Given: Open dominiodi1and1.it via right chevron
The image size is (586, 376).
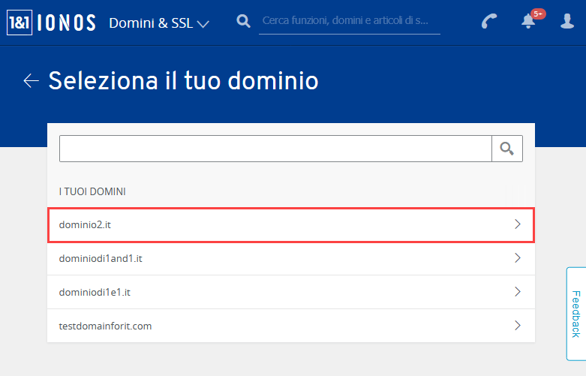Looking at the screenshot, I should (x=518, y=258).
